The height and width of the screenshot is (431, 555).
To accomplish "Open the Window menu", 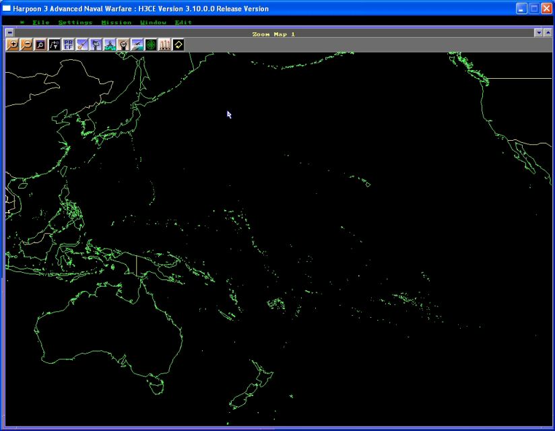I will click(x=153, y=22).
